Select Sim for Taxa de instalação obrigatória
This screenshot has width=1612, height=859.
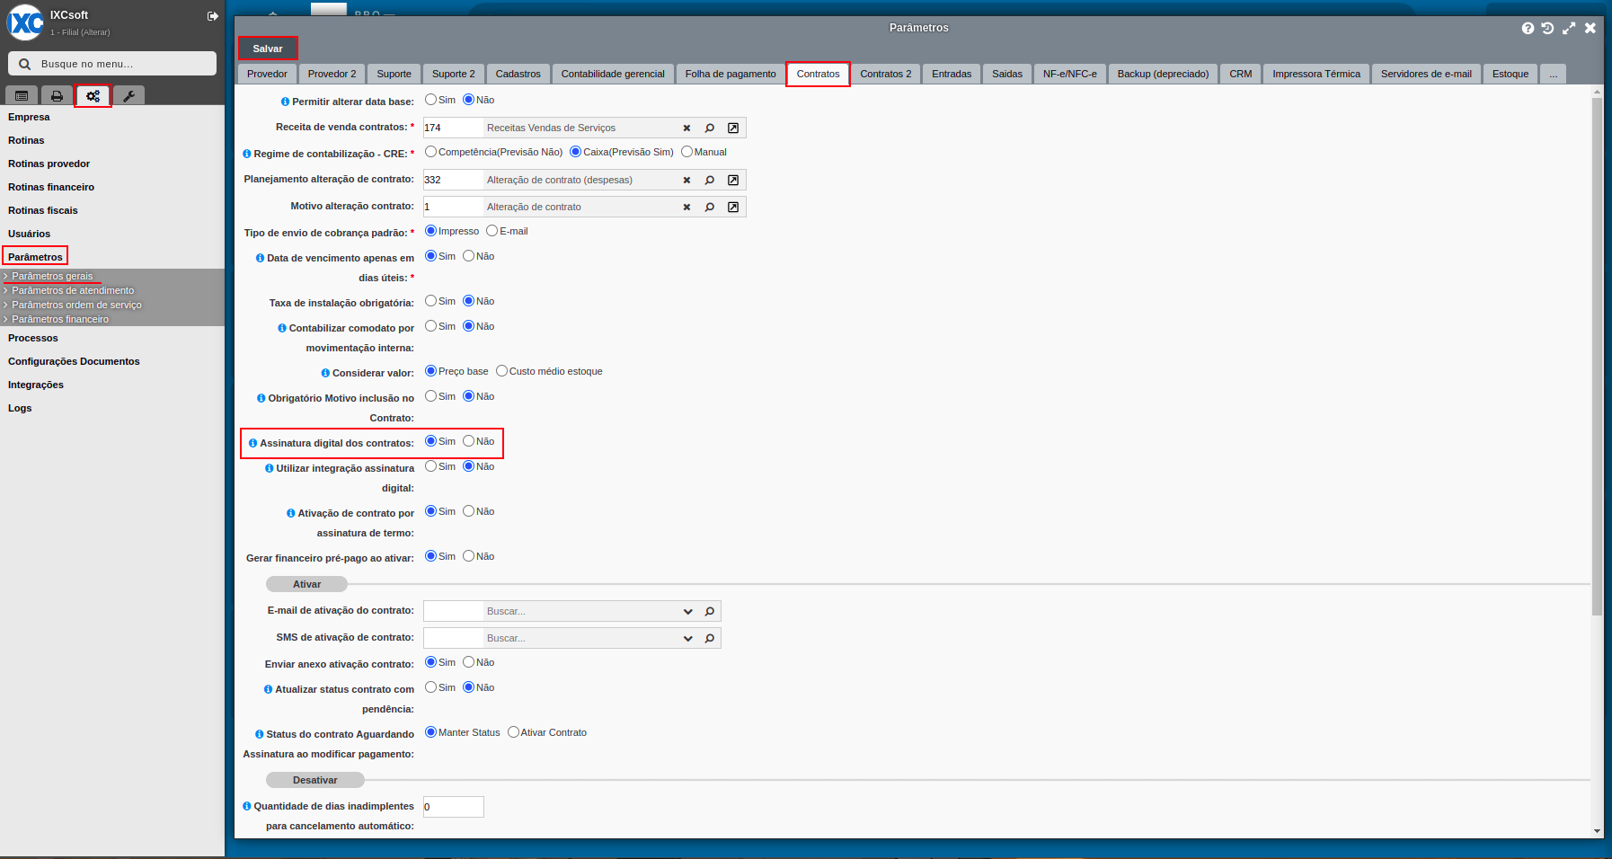pos(430,301)
